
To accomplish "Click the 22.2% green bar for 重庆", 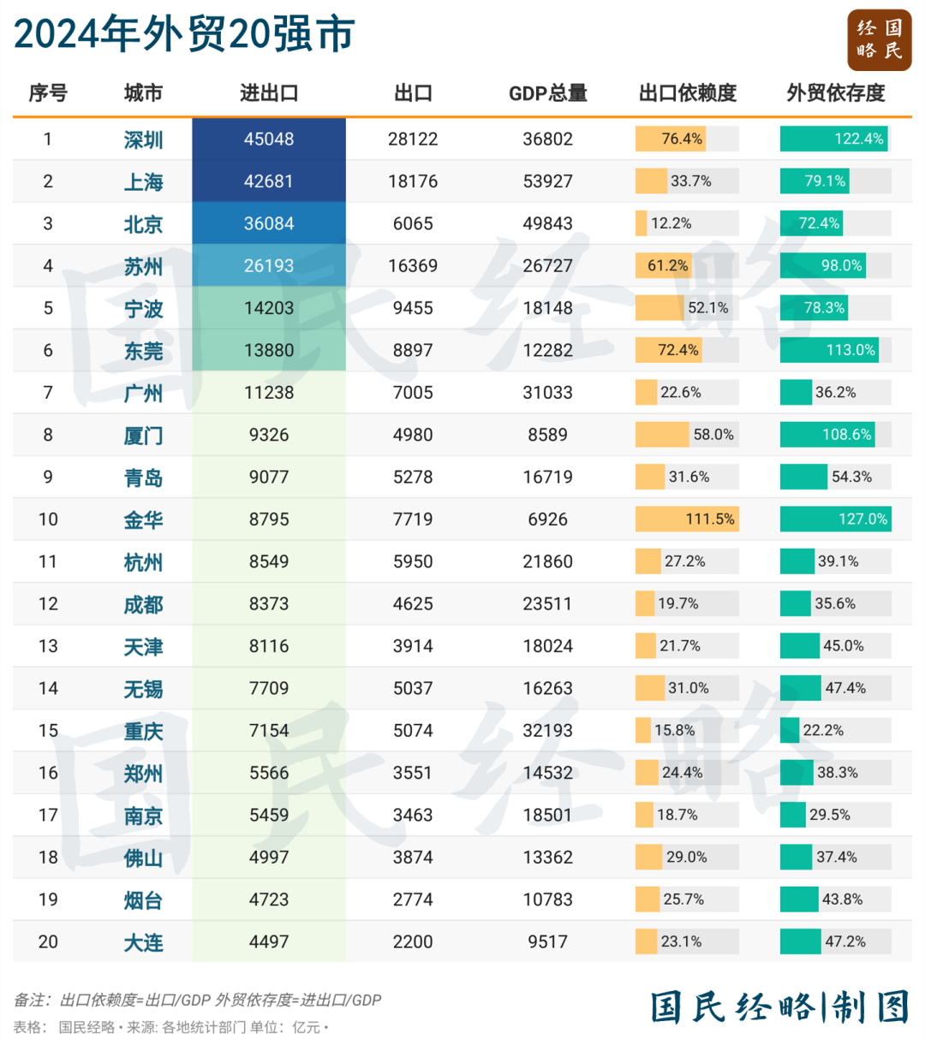I will [x=790, y=730].
